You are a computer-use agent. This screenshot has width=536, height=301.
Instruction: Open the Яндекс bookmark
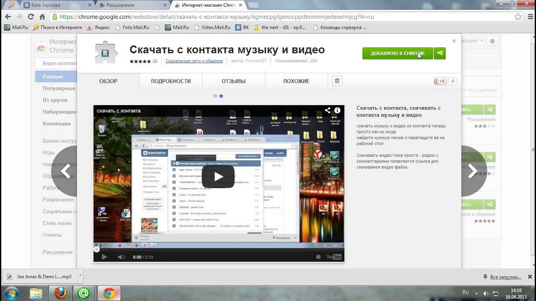(98, 28)
